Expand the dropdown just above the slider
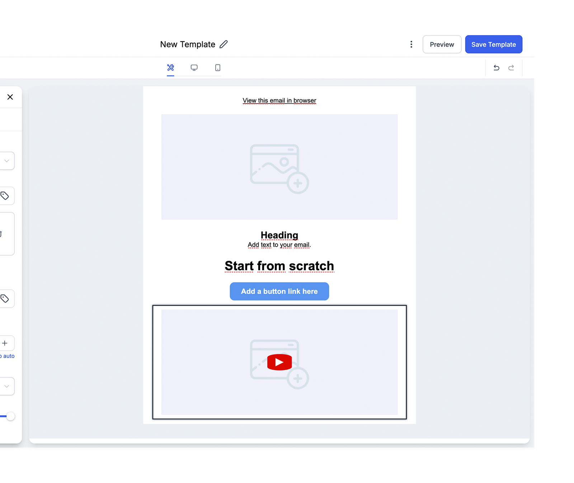574x483 pixels. 6,386
